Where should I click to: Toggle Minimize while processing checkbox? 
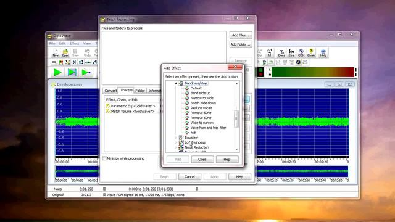click(x=104, y=158)
